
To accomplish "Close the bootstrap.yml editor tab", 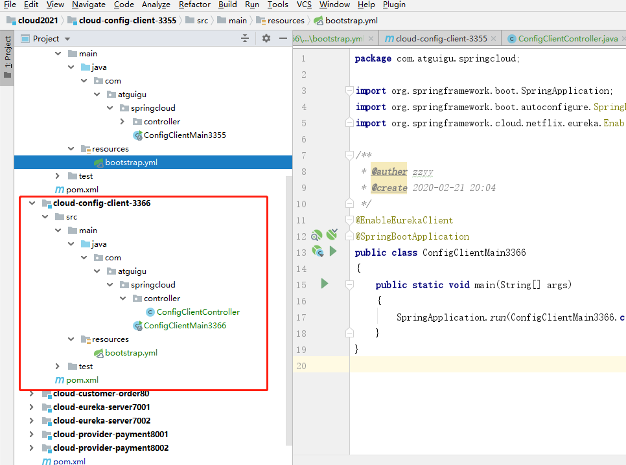I will pyautogui.click(x=371, y=39).
